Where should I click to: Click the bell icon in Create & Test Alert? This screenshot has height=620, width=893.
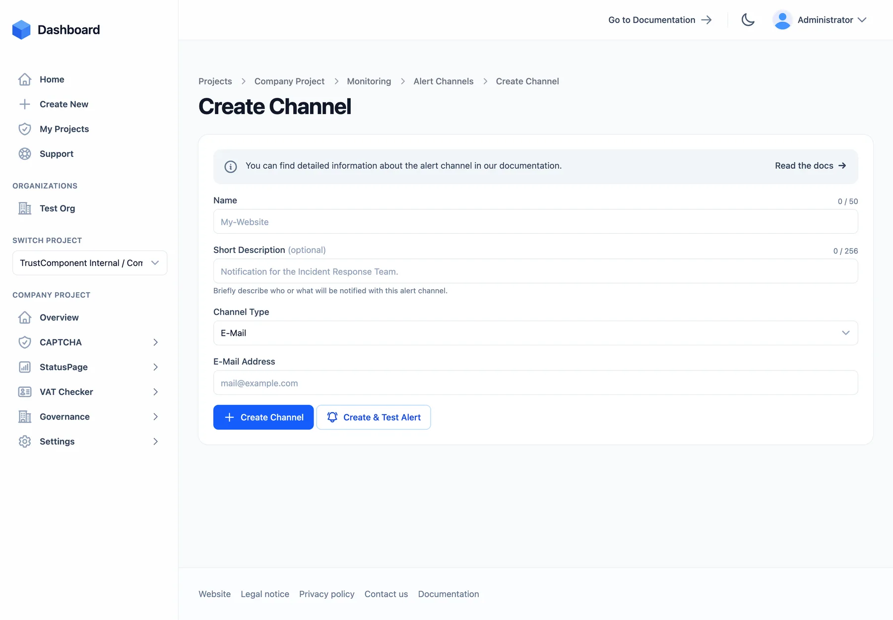tap(332, 417)
